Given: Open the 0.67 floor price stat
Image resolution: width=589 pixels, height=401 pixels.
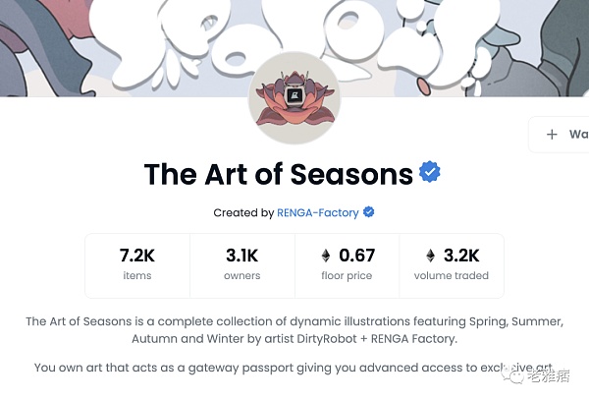Looking at the screenshot, I should (347, 264).
